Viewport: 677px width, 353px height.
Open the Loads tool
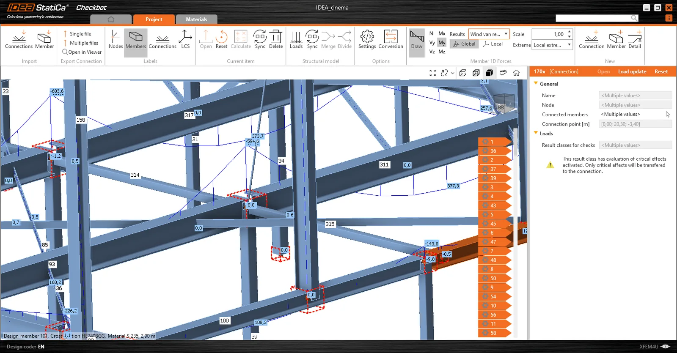pyautogui.click(x=296, y=39)
